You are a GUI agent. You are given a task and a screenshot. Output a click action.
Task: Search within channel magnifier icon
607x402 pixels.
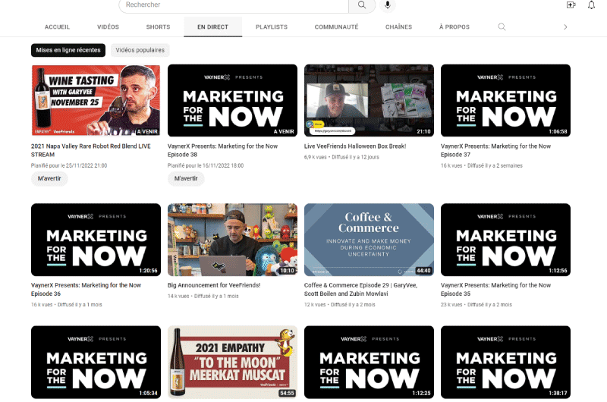click(x=502, y=27)
